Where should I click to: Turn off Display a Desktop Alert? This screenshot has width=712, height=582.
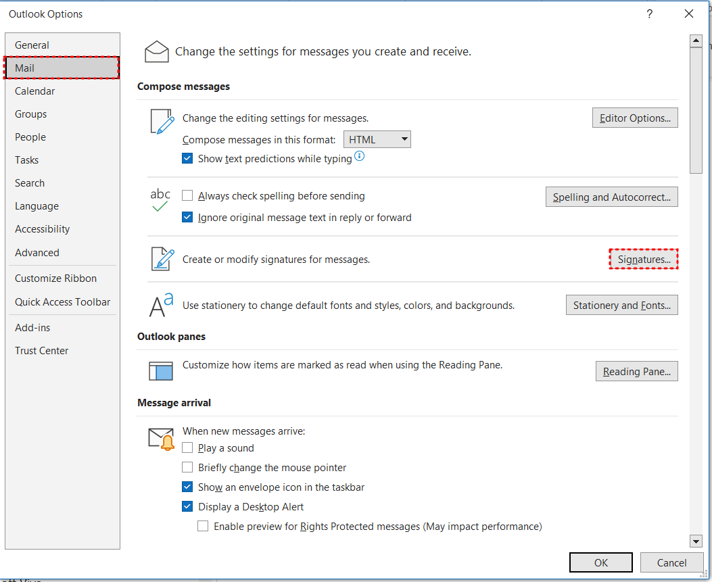click(x=187, y=507)
